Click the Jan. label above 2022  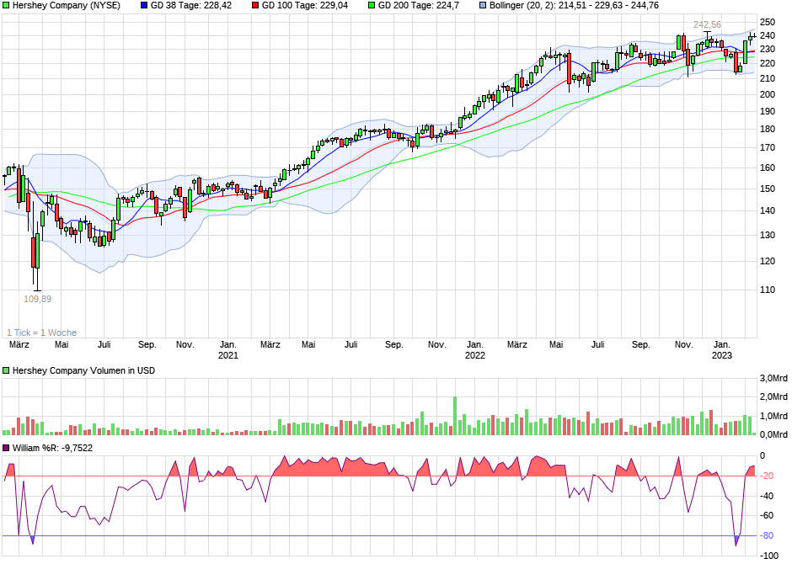pyautogui.click(x=475, y=344)
